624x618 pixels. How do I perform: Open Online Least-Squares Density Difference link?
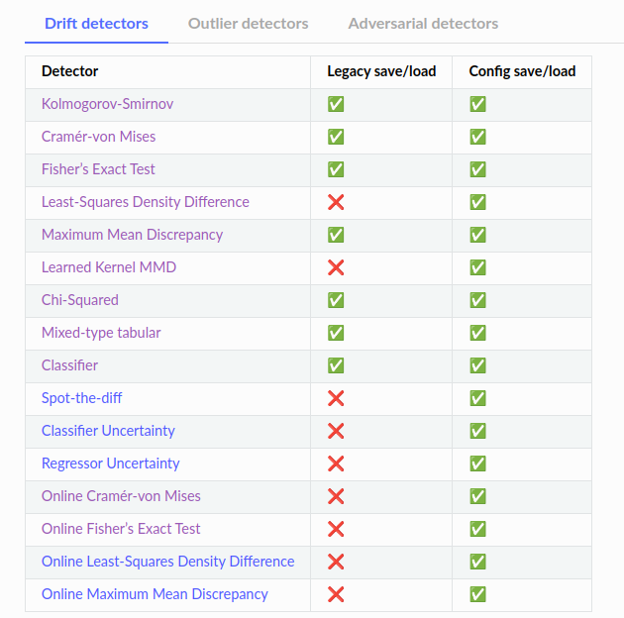pos(168,562)
